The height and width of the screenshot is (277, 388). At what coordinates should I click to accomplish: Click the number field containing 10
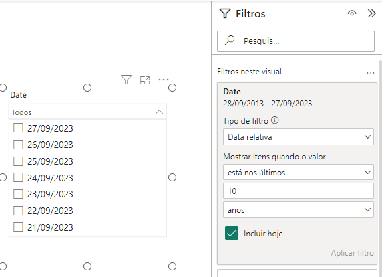point(298,191)
